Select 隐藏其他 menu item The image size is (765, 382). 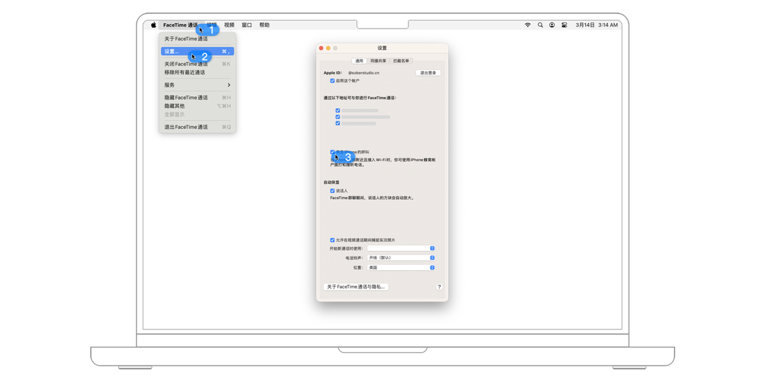coord(197,106)
